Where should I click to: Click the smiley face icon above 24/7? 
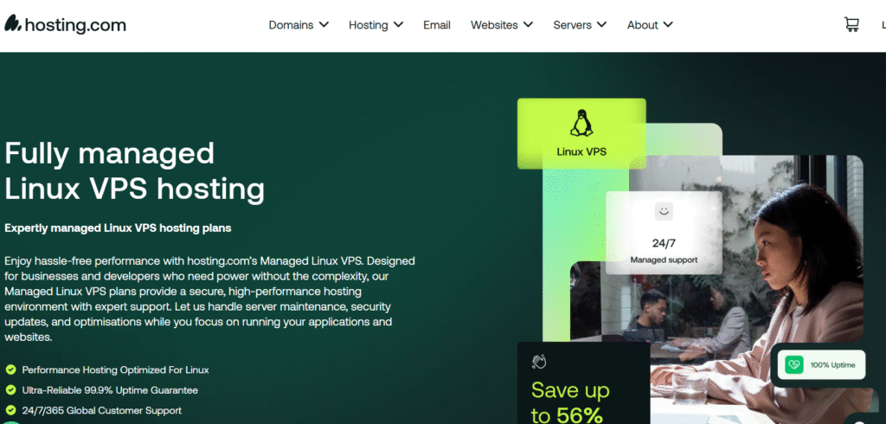(x=664, y=211)
